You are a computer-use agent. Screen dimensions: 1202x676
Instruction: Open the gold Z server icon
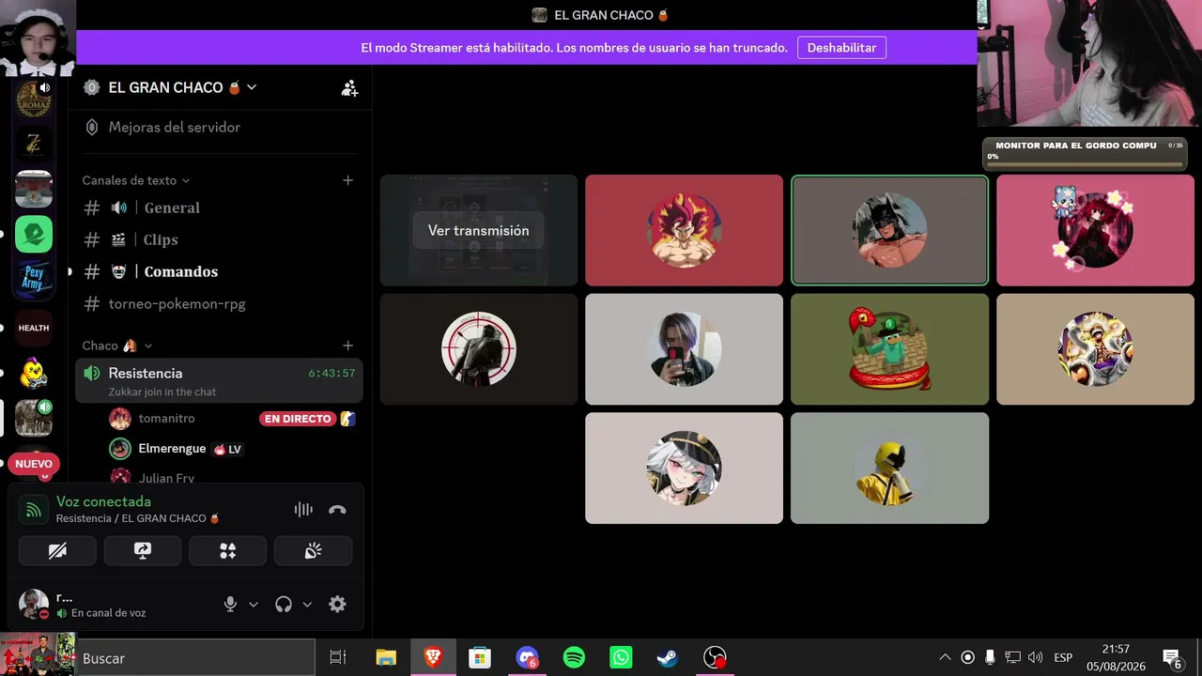pyautogui.click(x=34, y=144)
